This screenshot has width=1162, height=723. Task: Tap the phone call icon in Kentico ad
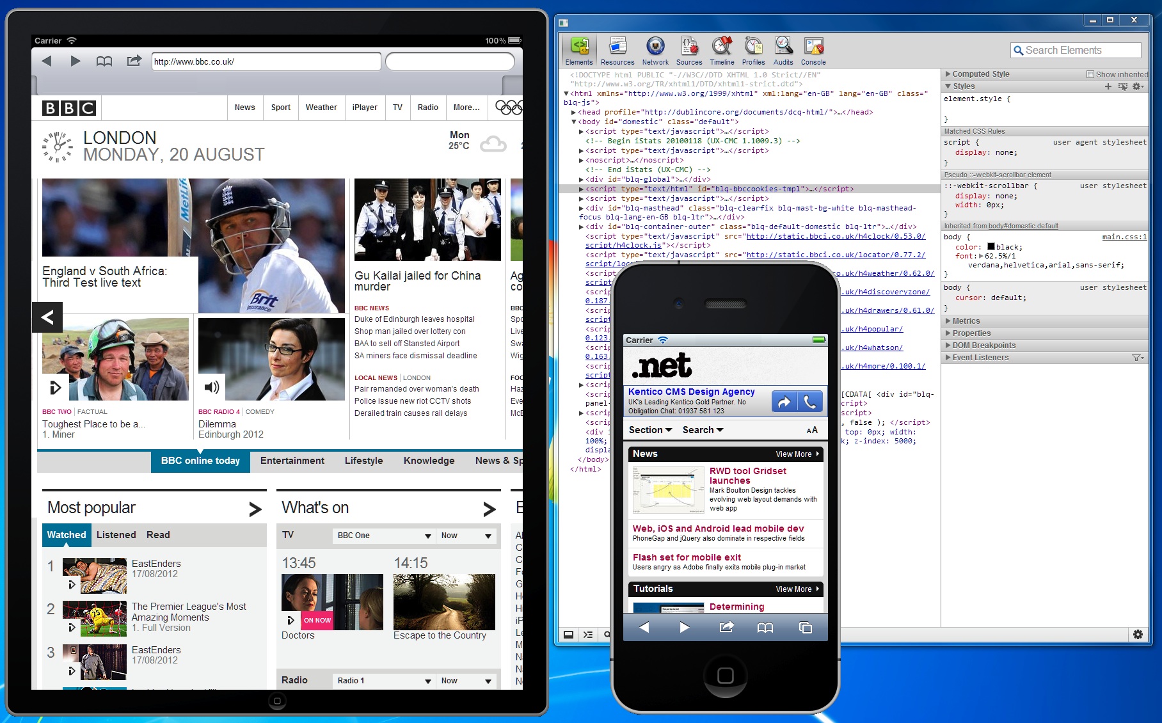pyautogui.click(x=809, y=402)
